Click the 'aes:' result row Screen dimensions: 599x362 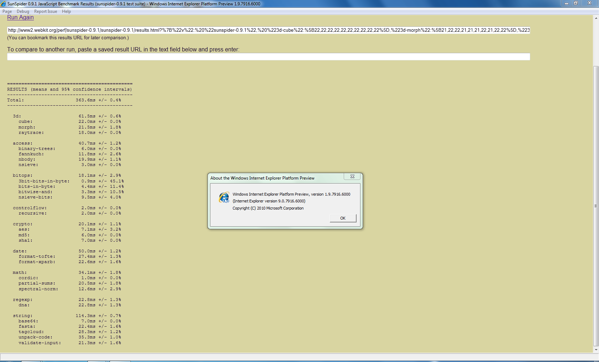click(x=70, y=230)
